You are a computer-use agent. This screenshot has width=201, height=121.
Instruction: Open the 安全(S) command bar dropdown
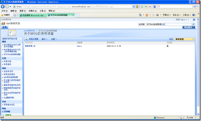pos(177,15)
